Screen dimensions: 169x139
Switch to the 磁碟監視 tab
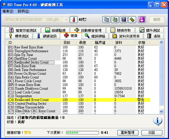tap(55, 30)
